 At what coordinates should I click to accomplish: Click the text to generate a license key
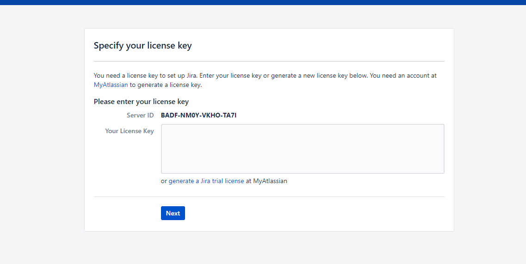click(x=166, y=85)
